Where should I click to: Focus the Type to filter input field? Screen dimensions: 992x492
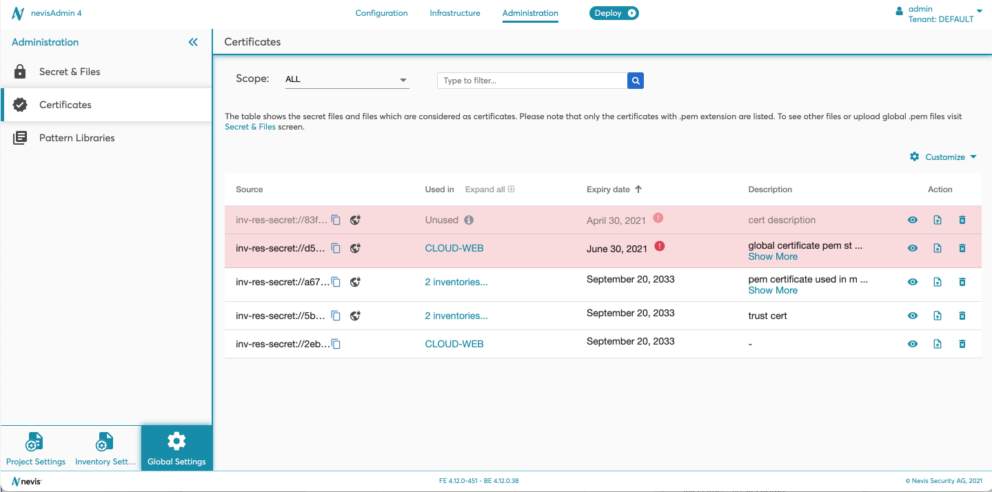(532, 81)
